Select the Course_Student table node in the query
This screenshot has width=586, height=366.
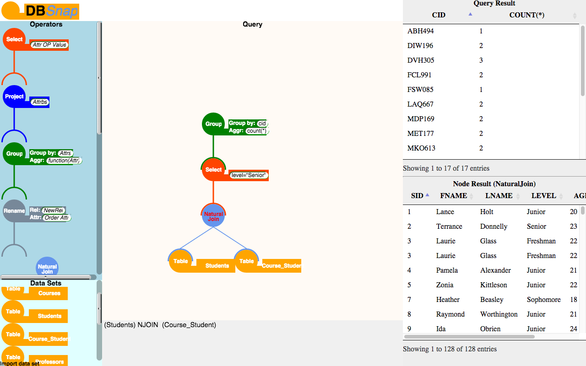click(247, 261)
